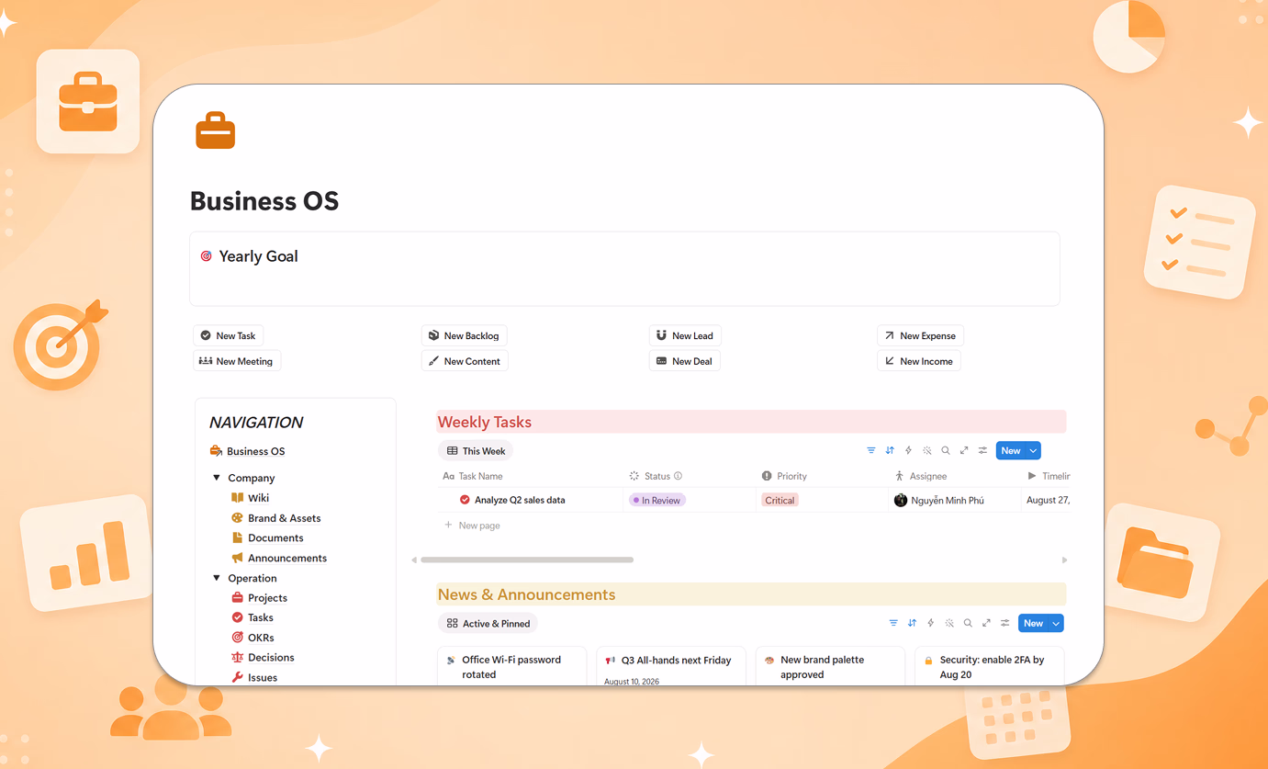This screenshot has height=769, width=1268.
Task: Click the New Content button
Action: pyautogui.click(x=465, y=361)
